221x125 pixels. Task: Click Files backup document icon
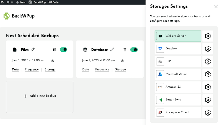point(15,50)
